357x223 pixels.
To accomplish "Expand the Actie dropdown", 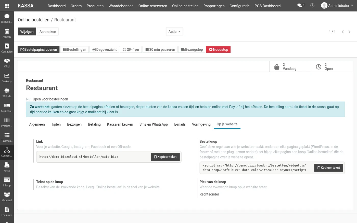I will tap(174, 32).
